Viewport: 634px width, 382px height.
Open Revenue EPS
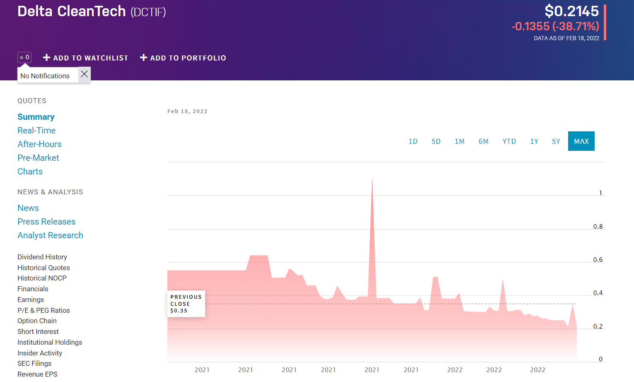(37, 374)
